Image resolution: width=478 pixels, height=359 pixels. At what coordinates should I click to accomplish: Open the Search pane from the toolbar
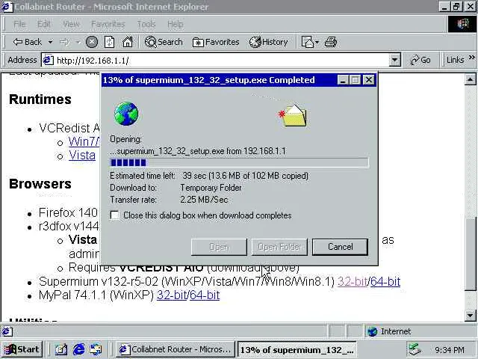[x=164, y=42]
